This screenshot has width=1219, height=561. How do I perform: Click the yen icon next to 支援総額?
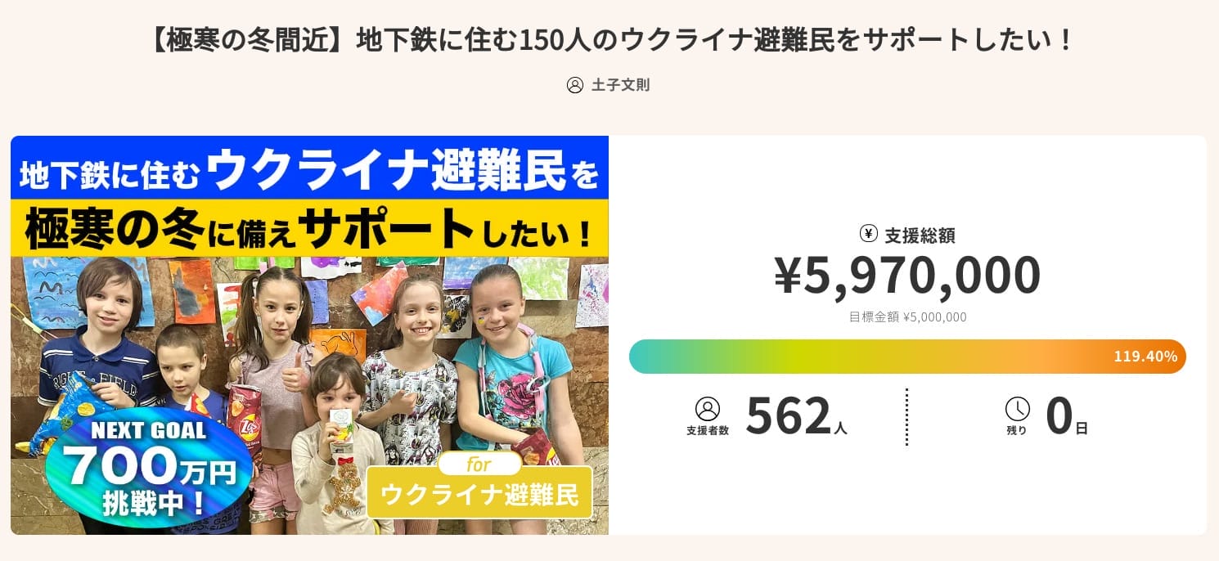pyautogui.click(x=868, y=234)
